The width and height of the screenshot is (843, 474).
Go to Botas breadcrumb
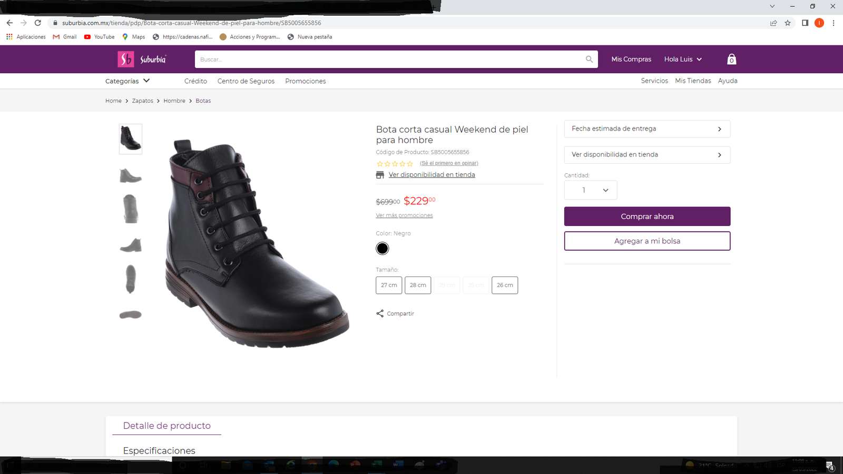203,101
